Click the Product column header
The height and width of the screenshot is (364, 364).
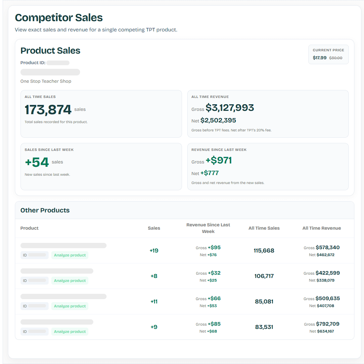click(x=29, y=228)
